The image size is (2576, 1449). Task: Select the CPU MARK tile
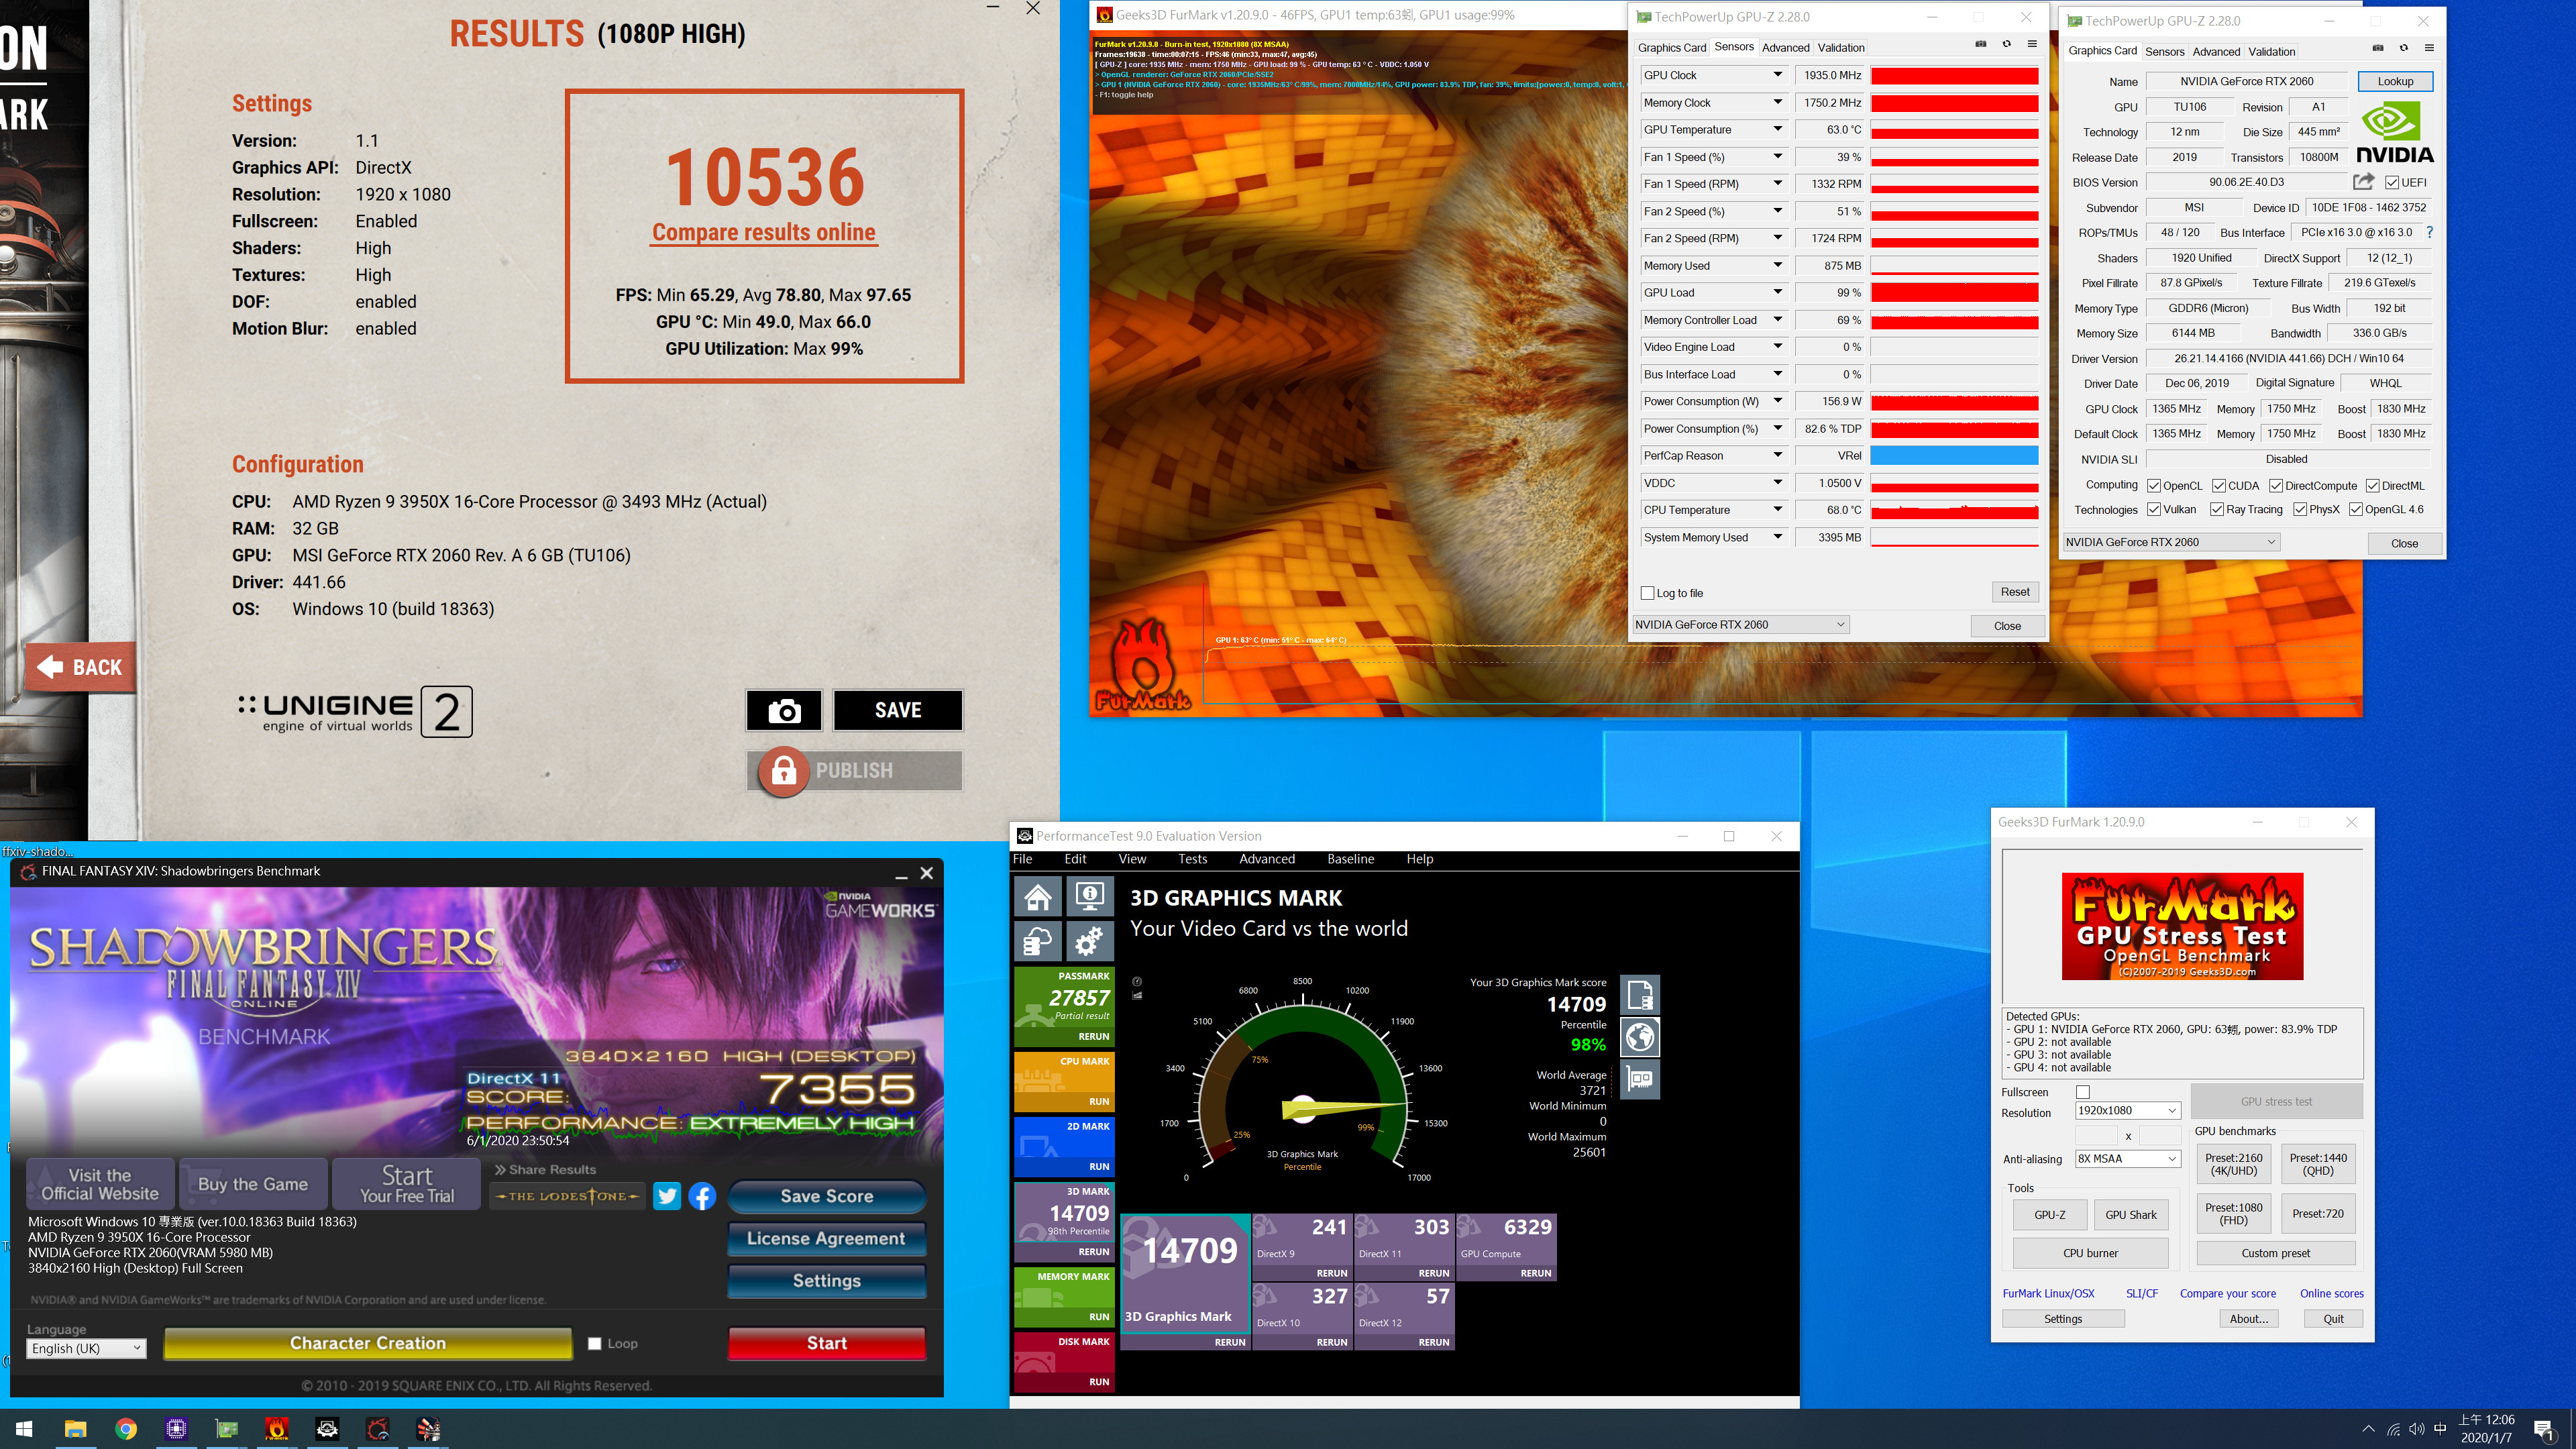click(1063, 1081)
